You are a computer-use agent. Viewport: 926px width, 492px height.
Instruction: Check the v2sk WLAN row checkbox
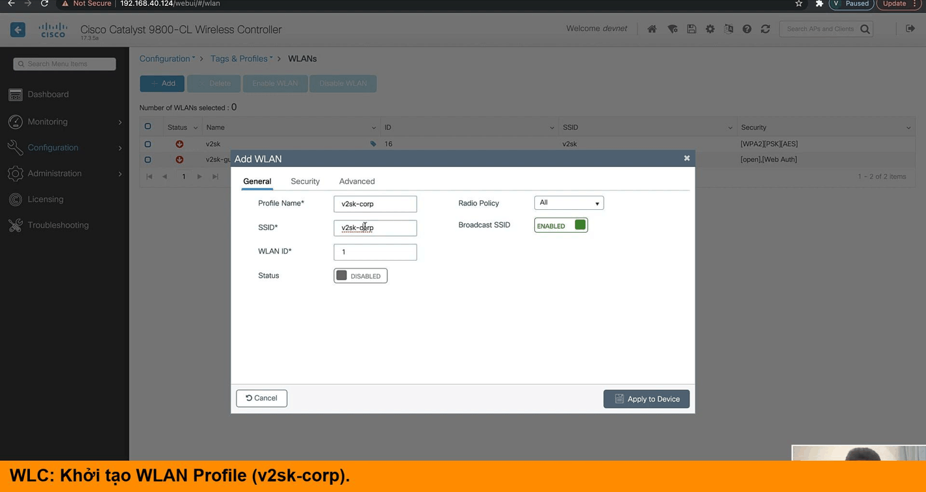point(148,144)
